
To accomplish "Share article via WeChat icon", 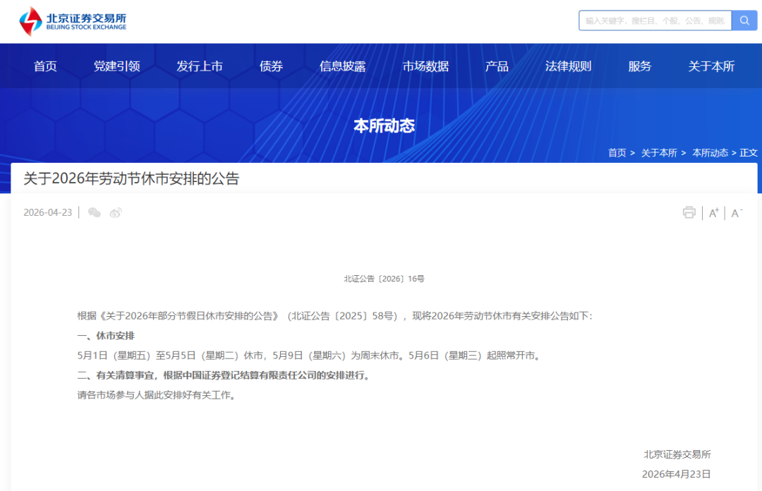I will [x=95, y=212].
